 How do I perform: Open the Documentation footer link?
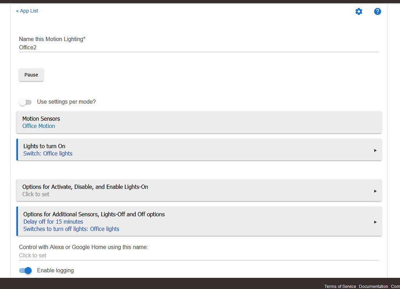[373, 286]
